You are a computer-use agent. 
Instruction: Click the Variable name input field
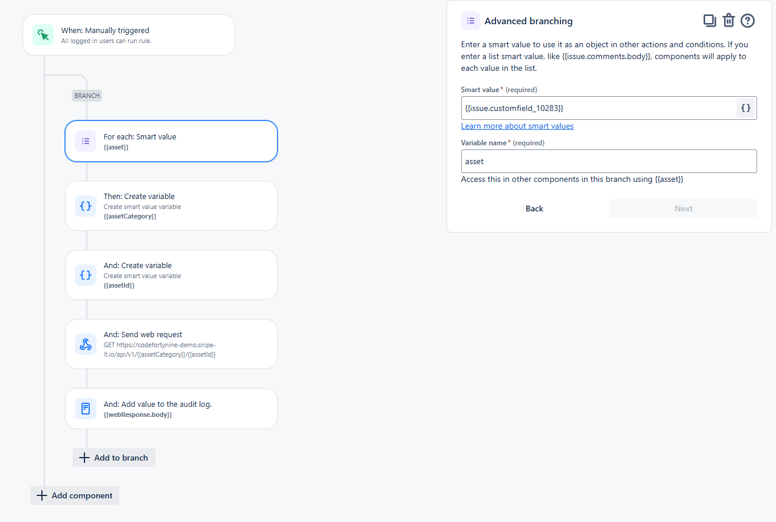coord(608,161)
